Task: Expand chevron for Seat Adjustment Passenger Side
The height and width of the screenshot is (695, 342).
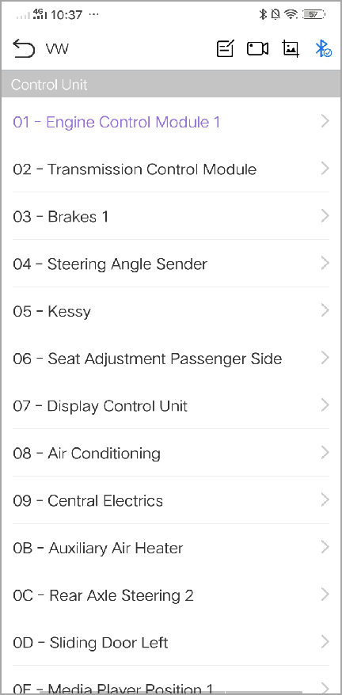Action: click(x=325, y=358)
